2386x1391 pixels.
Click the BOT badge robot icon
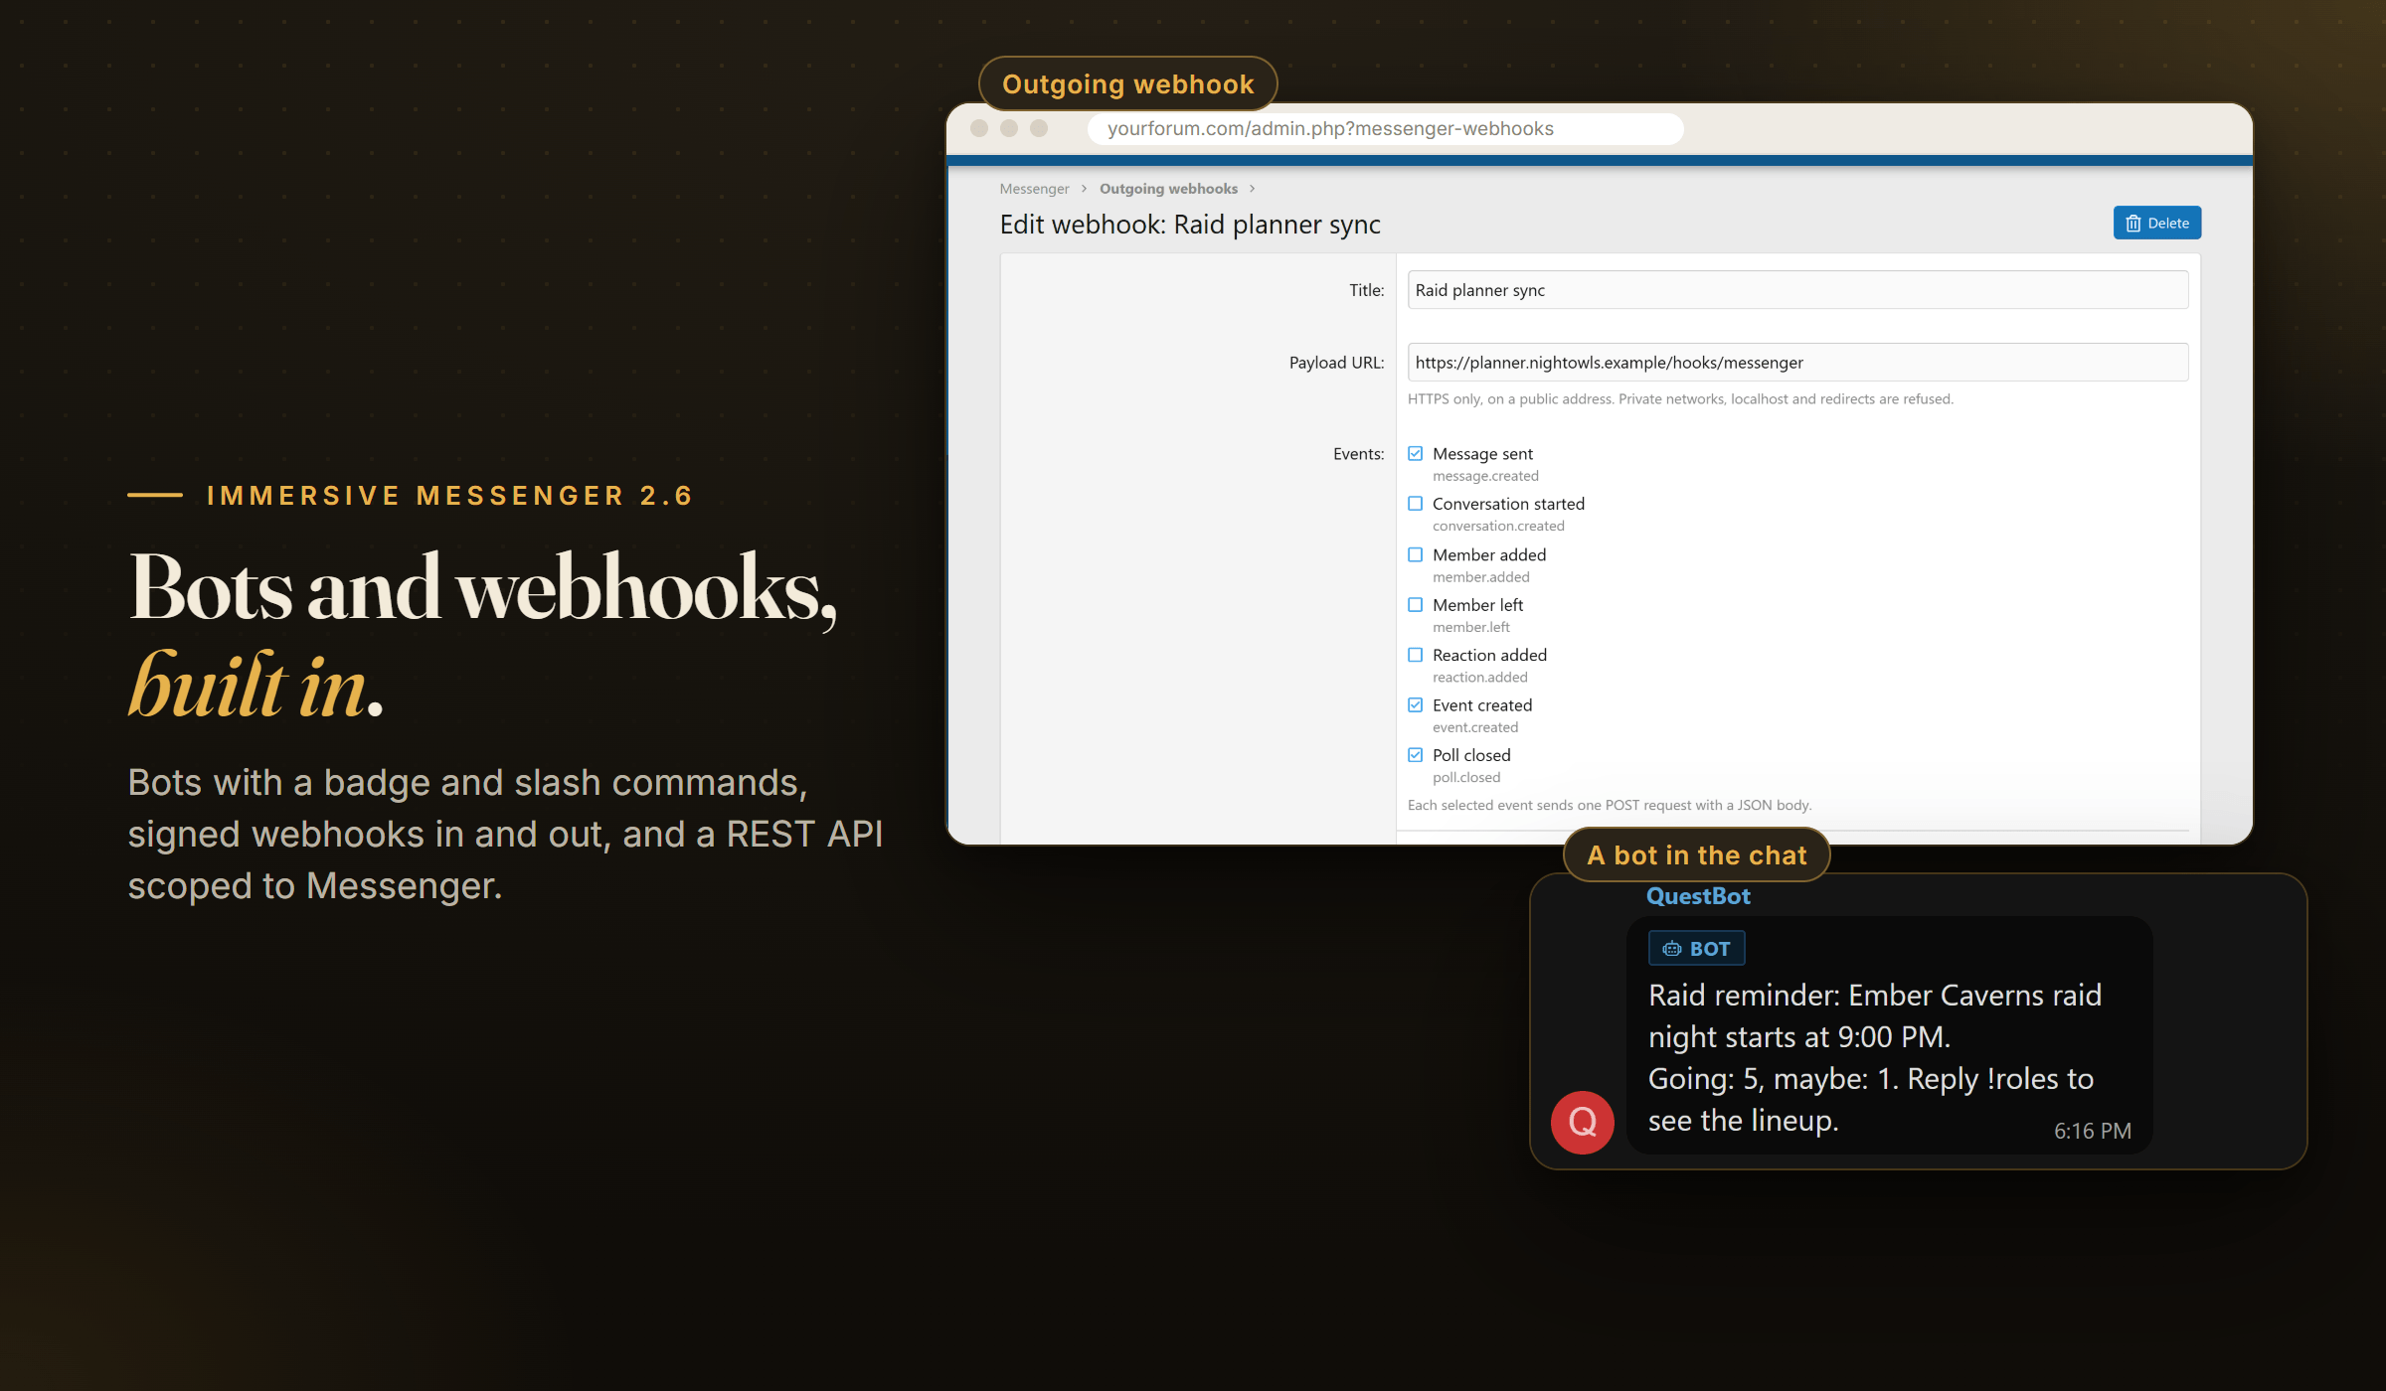(x=1672, y=949)
